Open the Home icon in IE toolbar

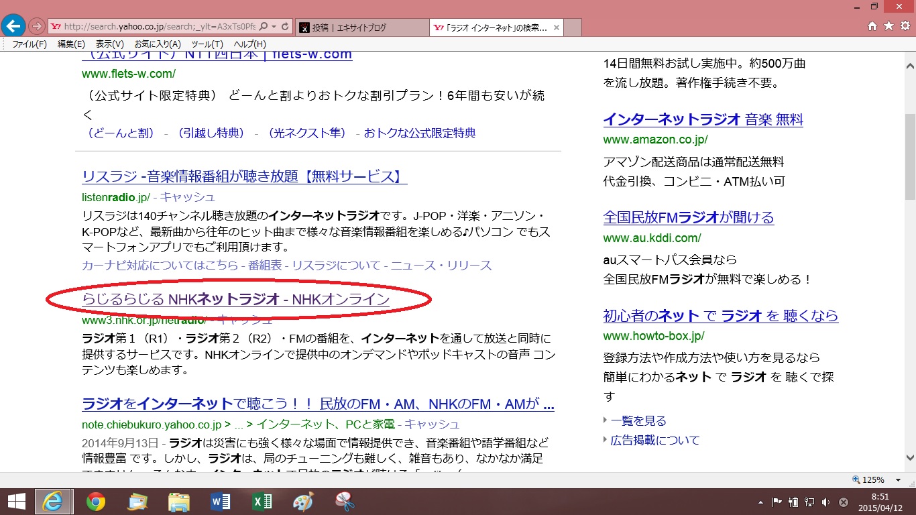point(872,26)
